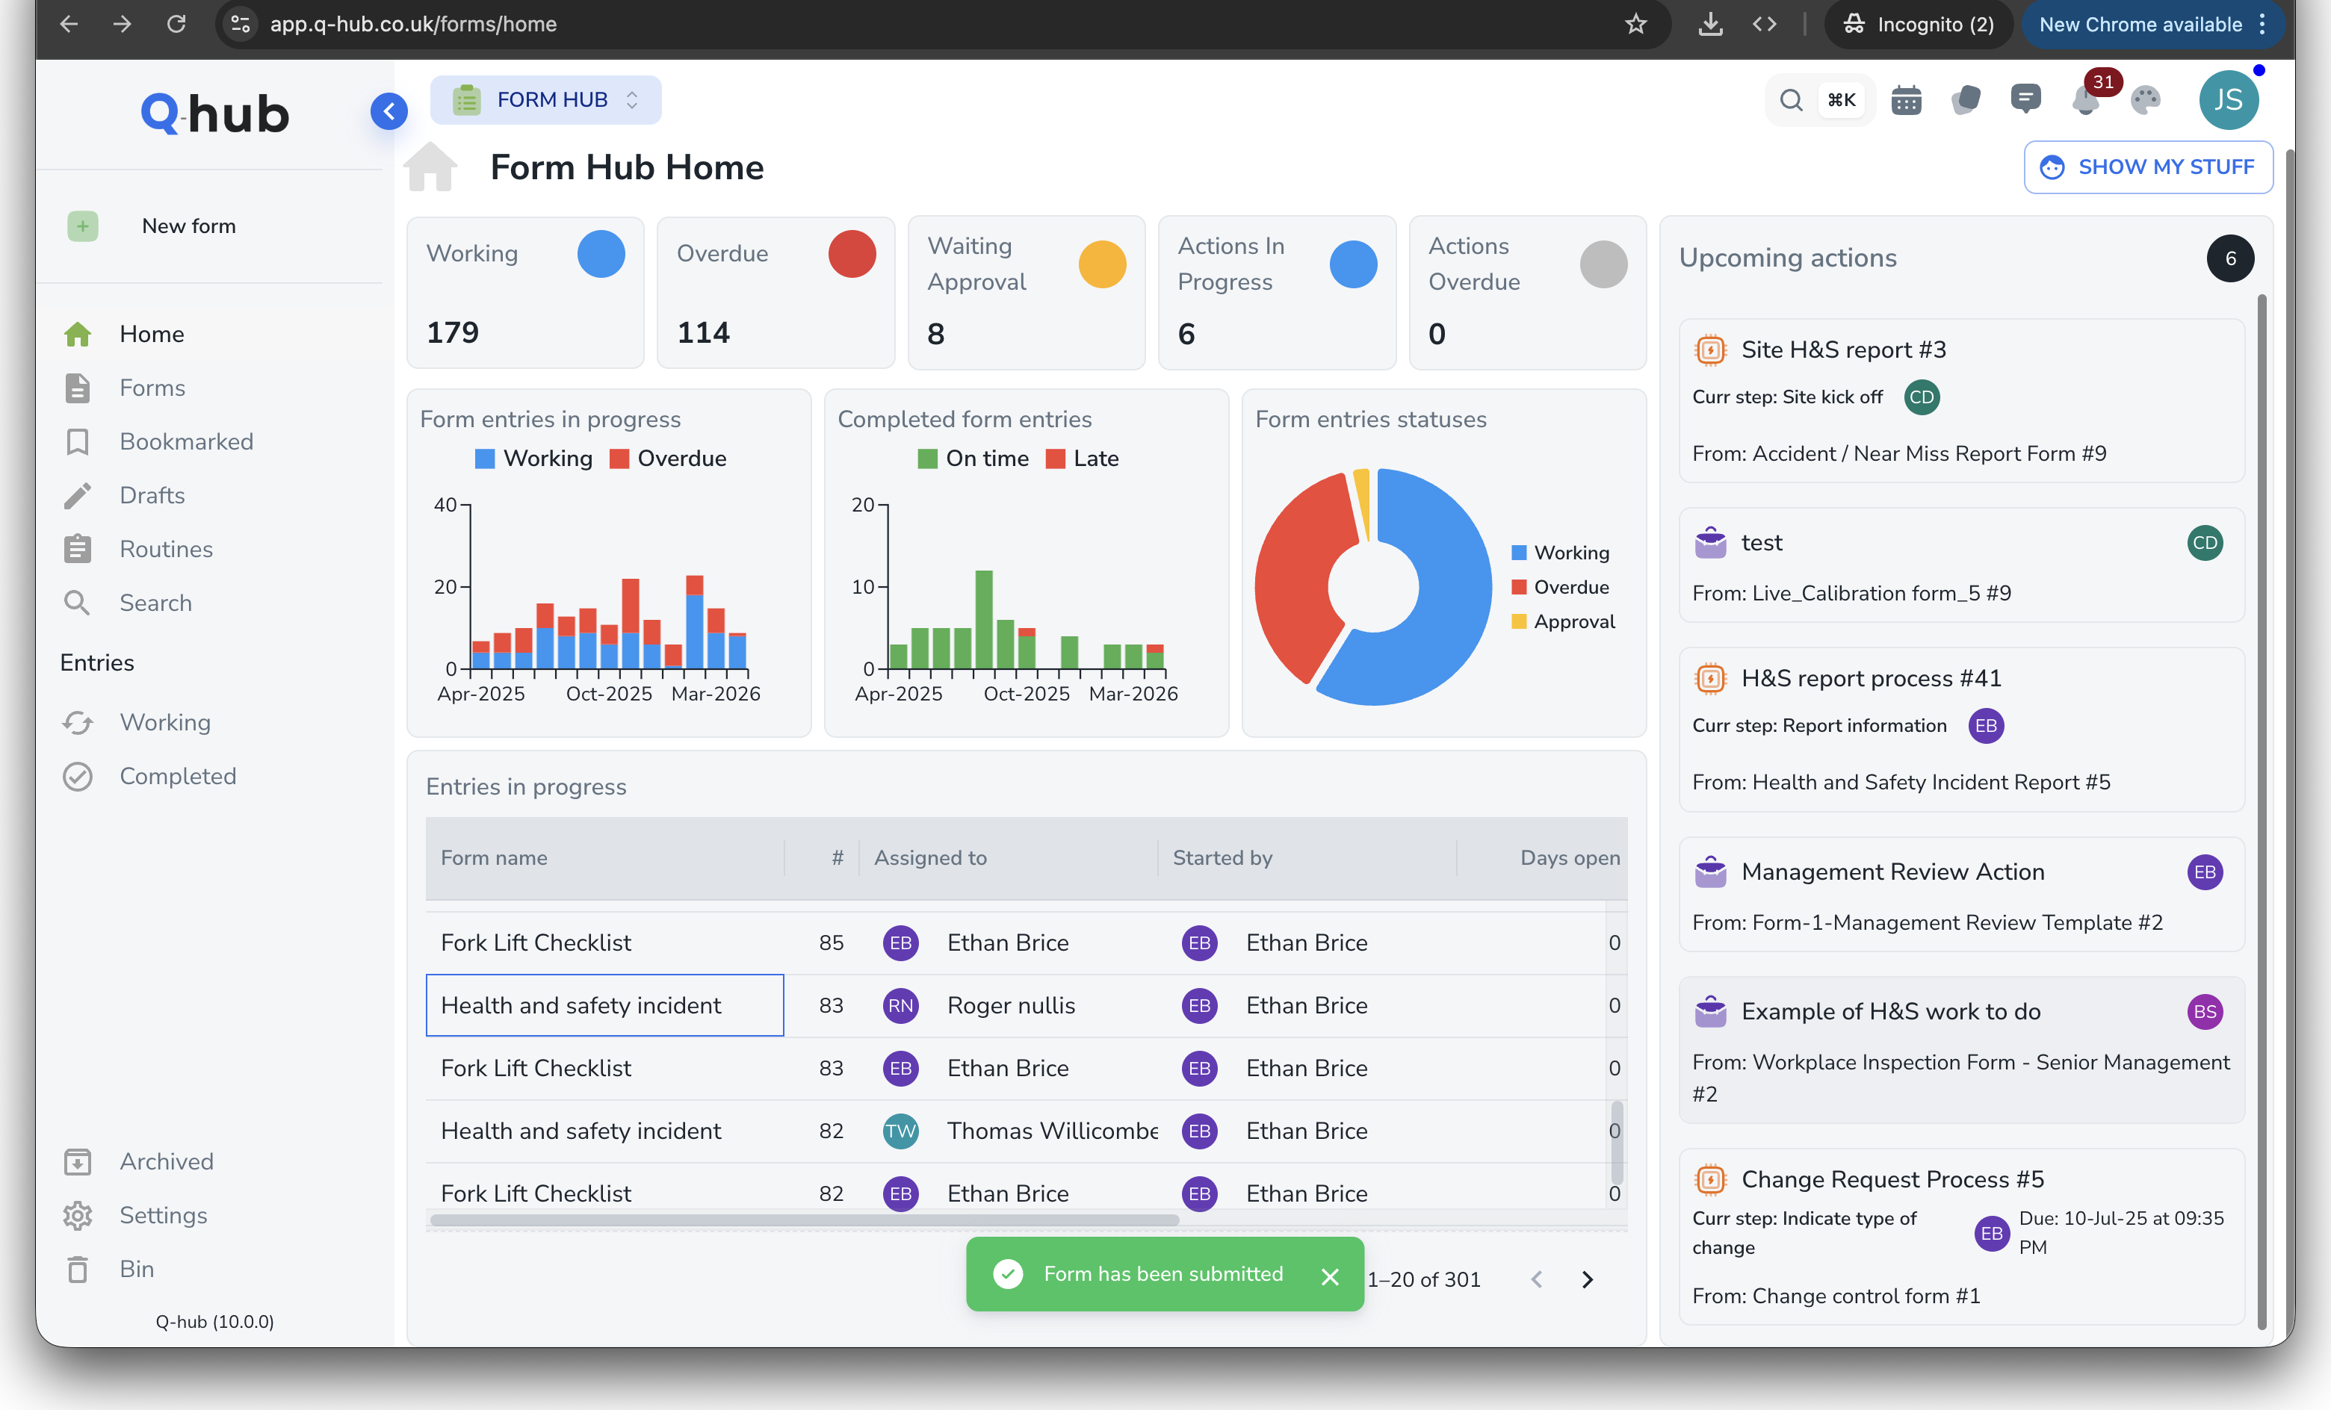Viewport: 2331px width, 1410px height.
Task: Open Drafts using the pencil icon
Action: (x=153, y=494)
